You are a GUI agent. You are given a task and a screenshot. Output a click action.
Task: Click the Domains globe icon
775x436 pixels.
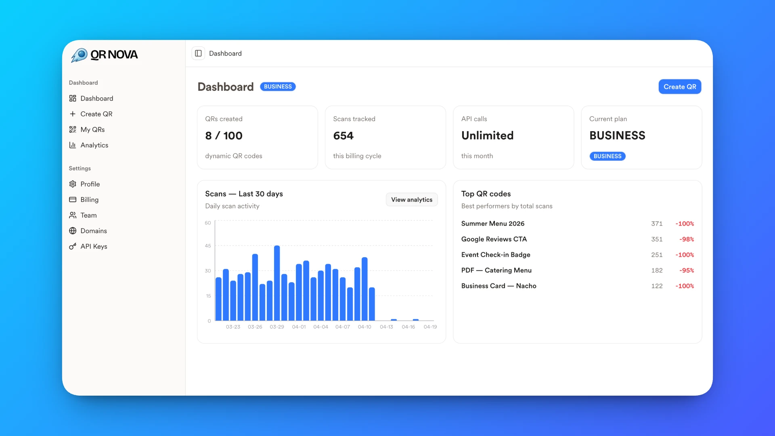click(73, 231)
